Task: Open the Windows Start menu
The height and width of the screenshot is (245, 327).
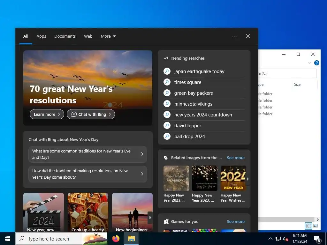Action: [x=8, y=239]
